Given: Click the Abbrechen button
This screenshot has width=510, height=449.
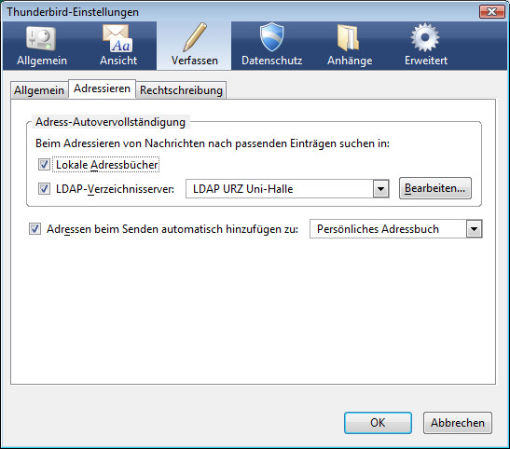Looking at the screenshot, I should tap(458, 423).
